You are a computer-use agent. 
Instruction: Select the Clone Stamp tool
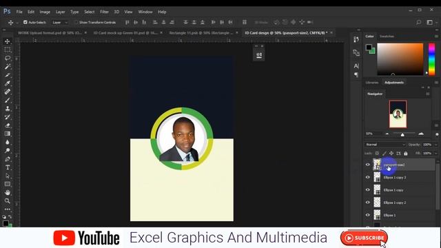click(8, 109)
